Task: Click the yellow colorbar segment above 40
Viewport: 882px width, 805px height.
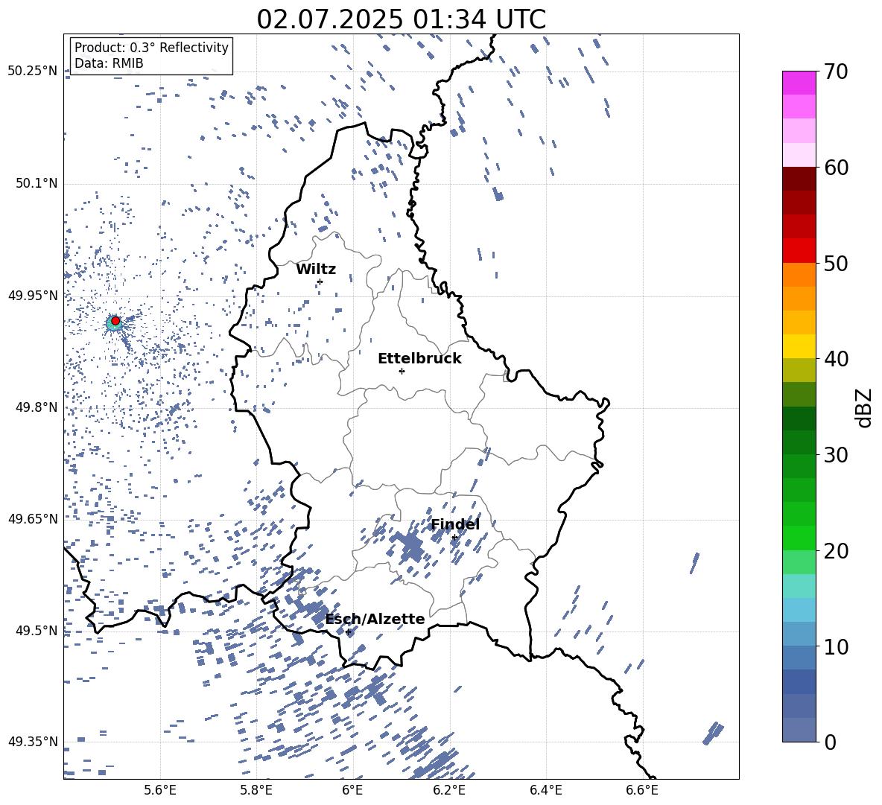Action: [799, 346]
